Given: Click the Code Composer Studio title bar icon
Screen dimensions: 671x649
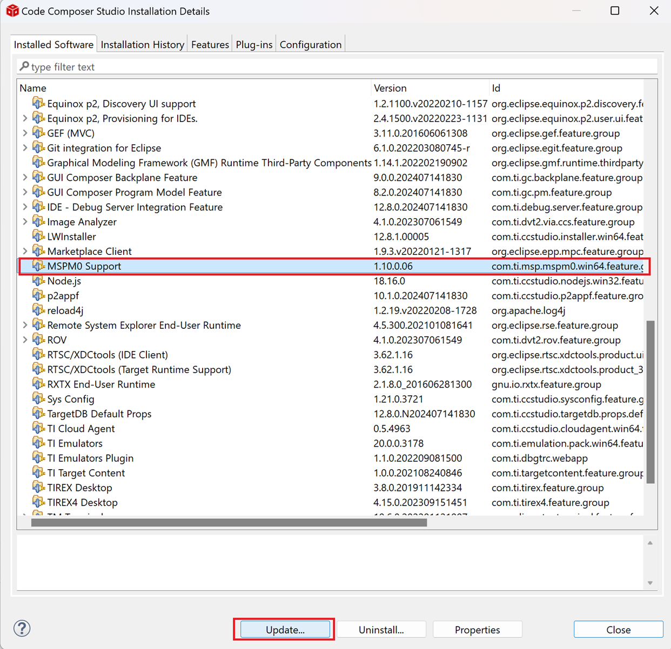Looking at the screenshot, I should (12, 11).
